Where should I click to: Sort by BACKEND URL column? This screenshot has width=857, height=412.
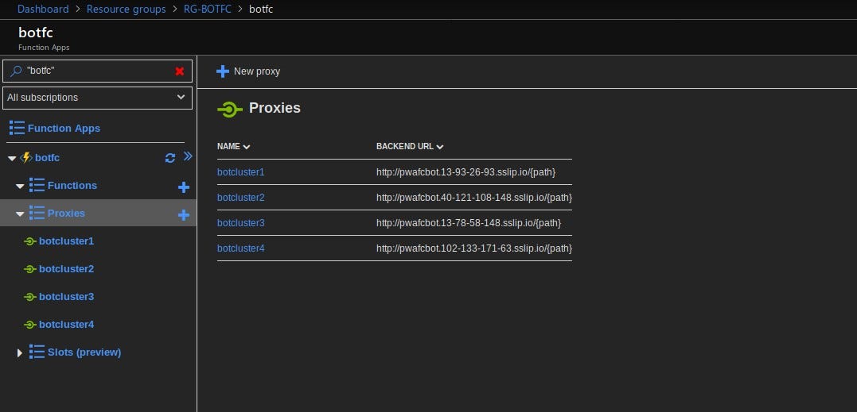pyautogui.click(x=409, y=147)
